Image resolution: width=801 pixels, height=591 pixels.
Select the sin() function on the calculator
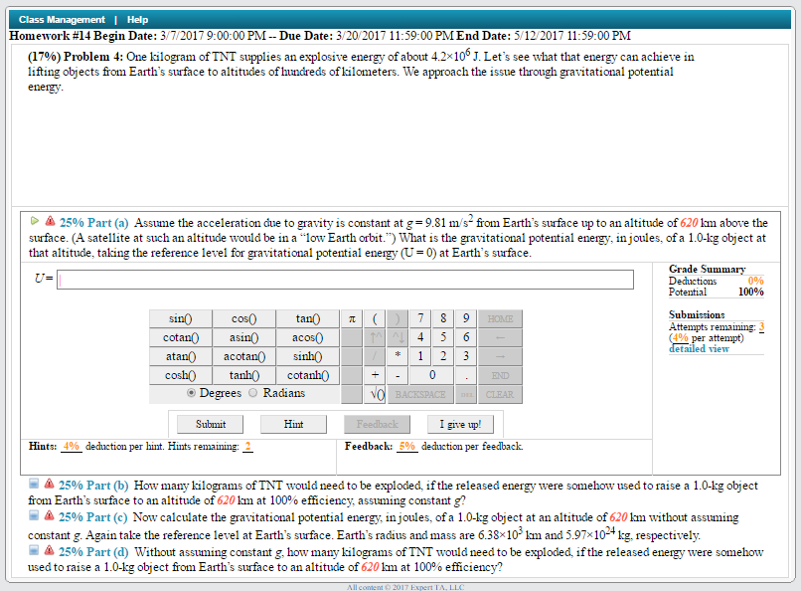coord(179,318)
